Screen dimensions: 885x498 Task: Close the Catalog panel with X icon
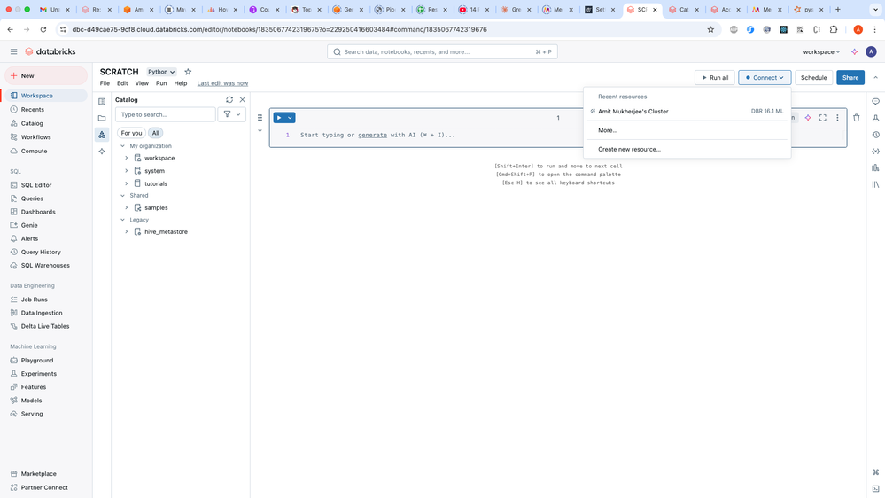242,100
